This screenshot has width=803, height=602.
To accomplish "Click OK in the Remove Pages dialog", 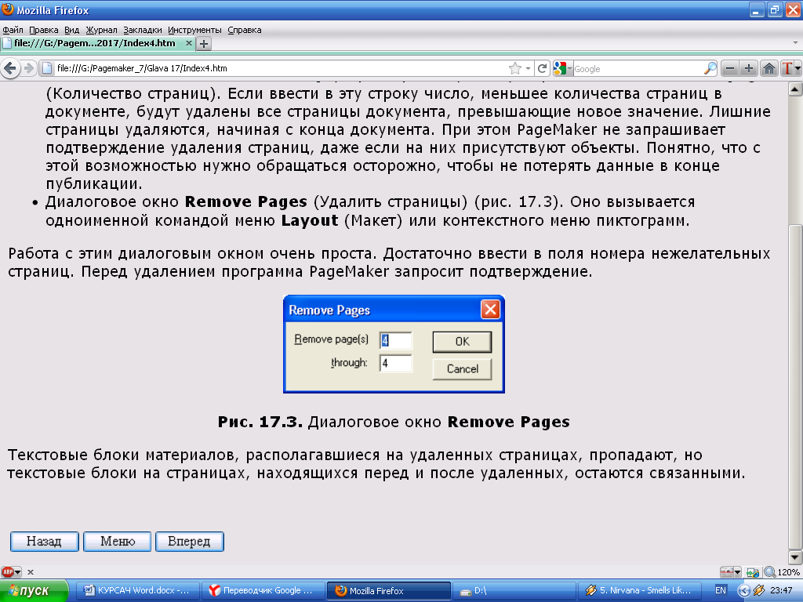I will 462,342.
